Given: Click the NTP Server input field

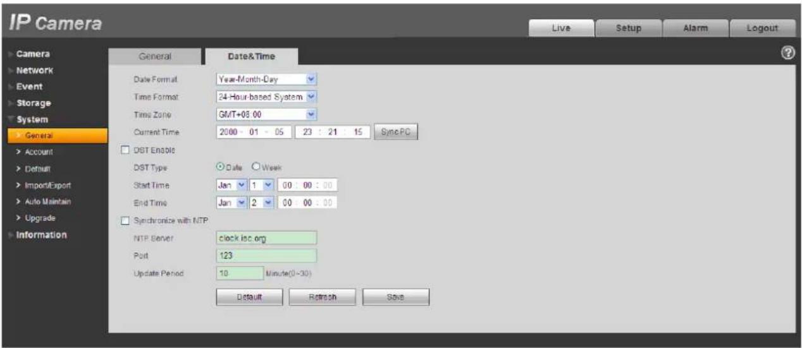Looking at the screenshot, I should pyautogui.click(x=266, y=238).
